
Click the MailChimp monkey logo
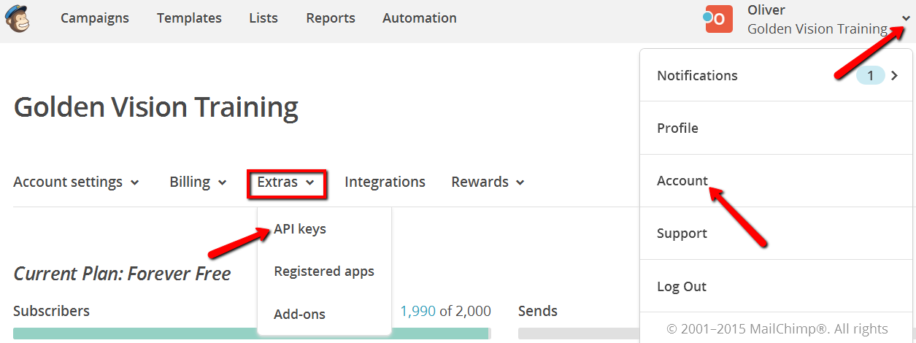coord(18,19)
